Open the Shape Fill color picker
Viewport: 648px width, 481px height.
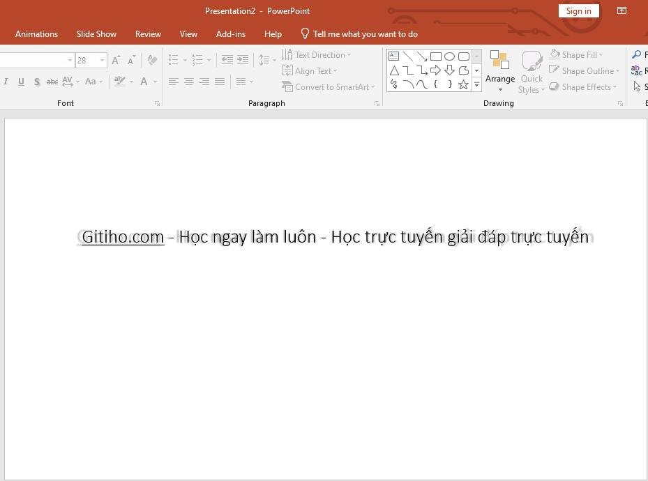(x=579, y=54)
